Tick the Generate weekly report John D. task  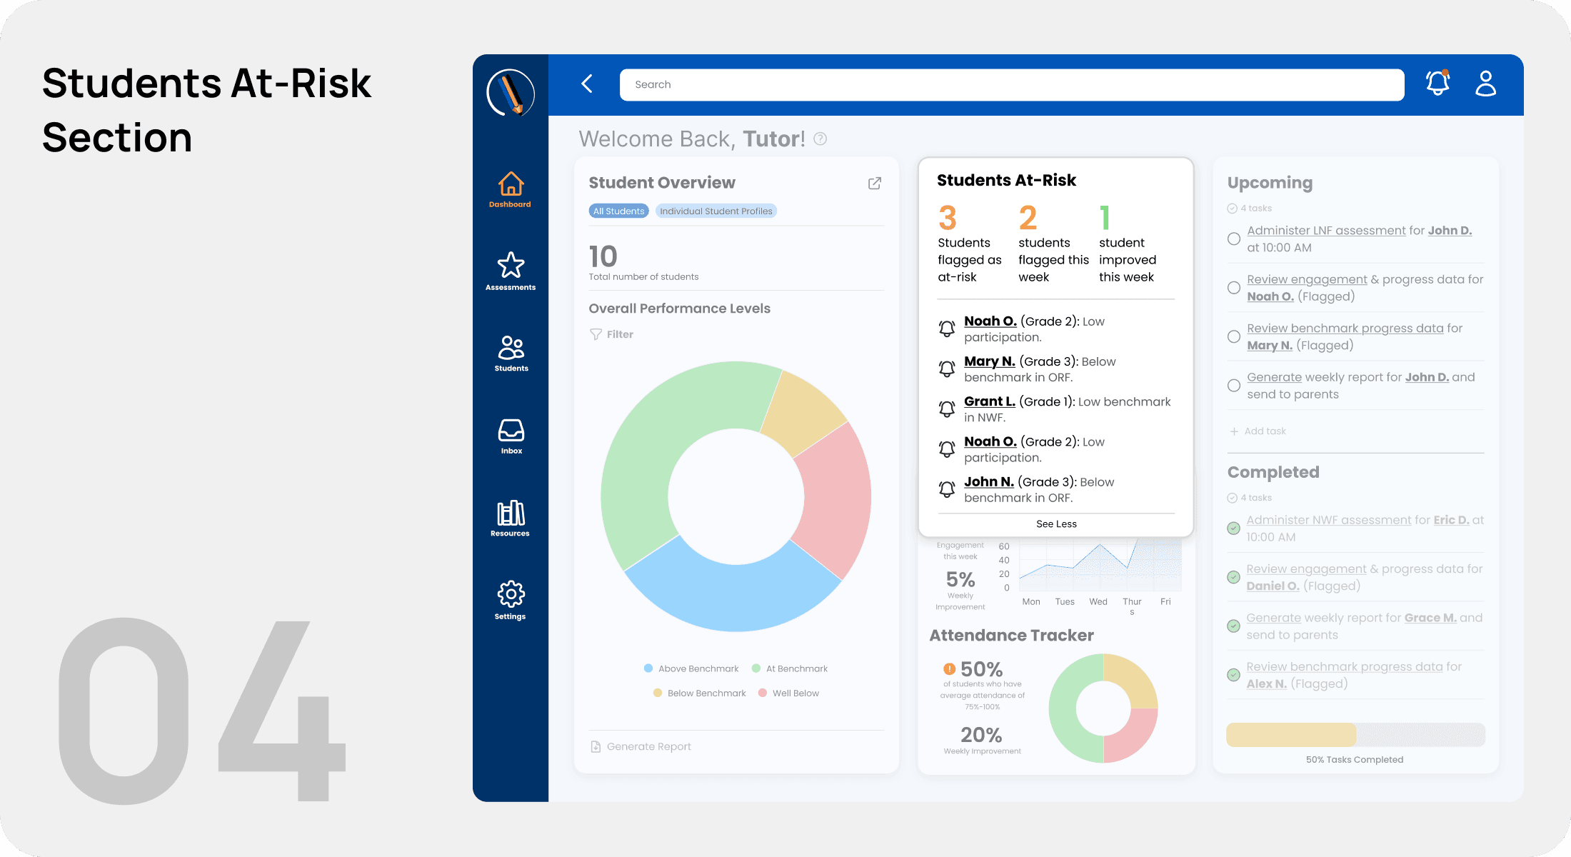1233,386
